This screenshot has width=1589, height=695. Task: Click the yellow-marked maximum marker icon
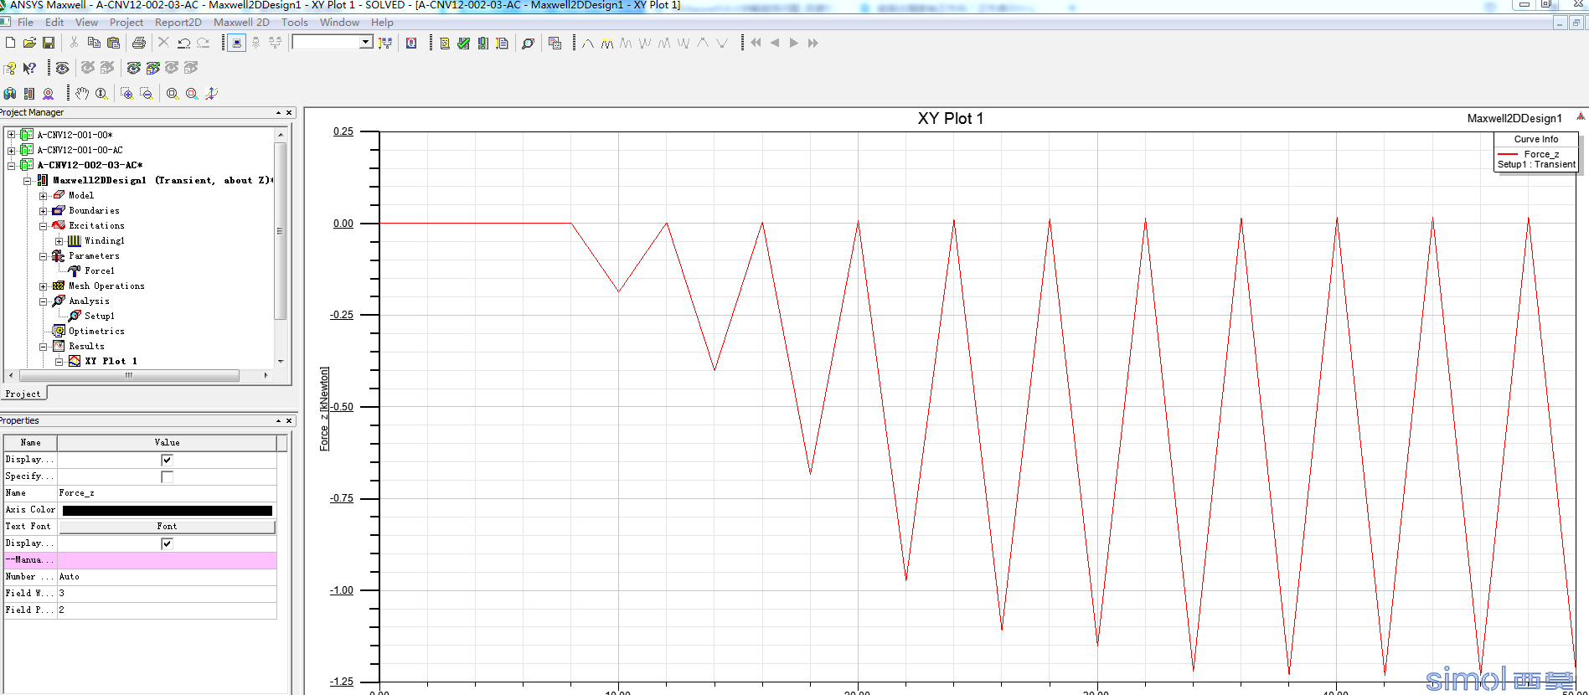coord(607,43)
